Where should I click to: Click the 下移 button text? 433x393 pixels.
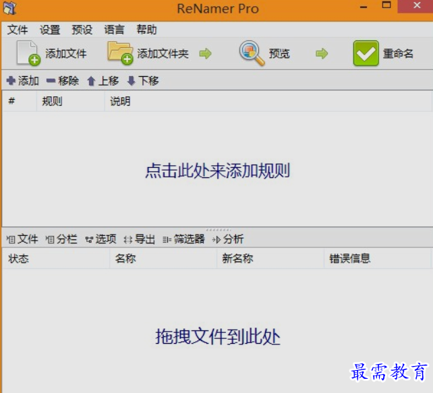click(148, 81)
